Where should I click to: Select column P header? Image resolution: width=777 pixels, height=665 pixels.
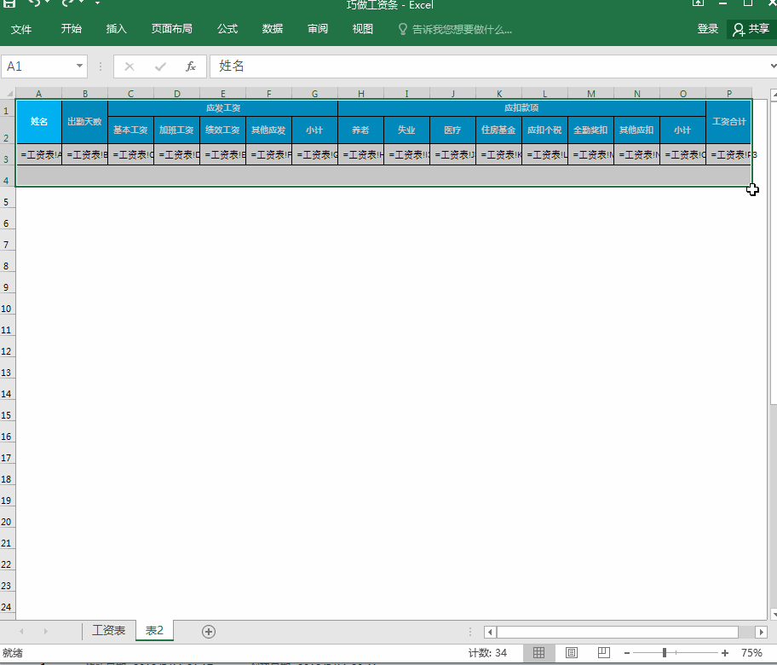[729, 93]
